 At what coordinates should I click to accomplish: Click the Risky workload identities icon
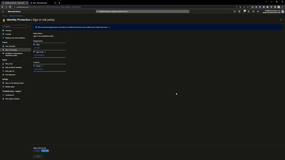tap(3, 67)
